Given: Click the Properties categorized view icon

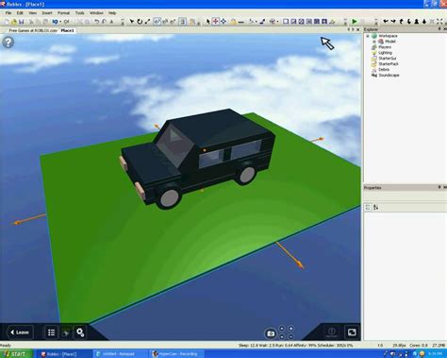Looking at the screenshot, I should (x=368, y=207).
